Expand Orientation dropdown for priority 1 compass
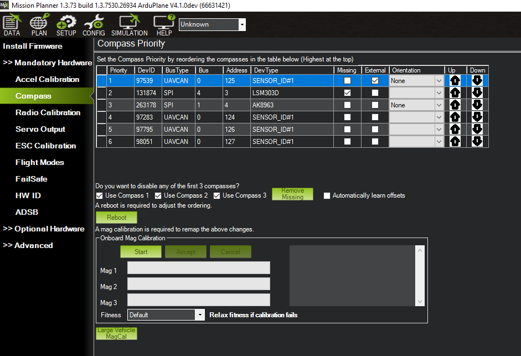The width and height of the screenshot is (521, 356). point(439,81)
